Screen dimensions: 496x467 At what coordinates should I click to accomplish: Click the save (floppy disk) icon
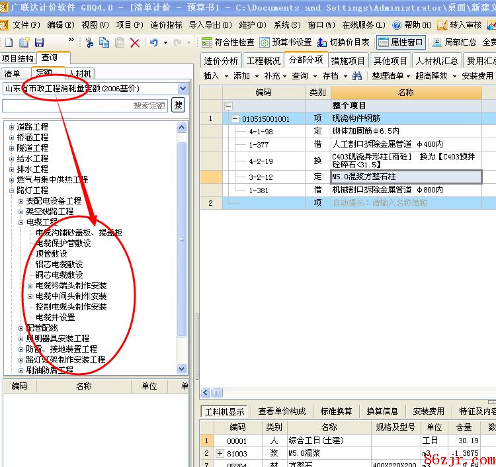pos(39,42)
